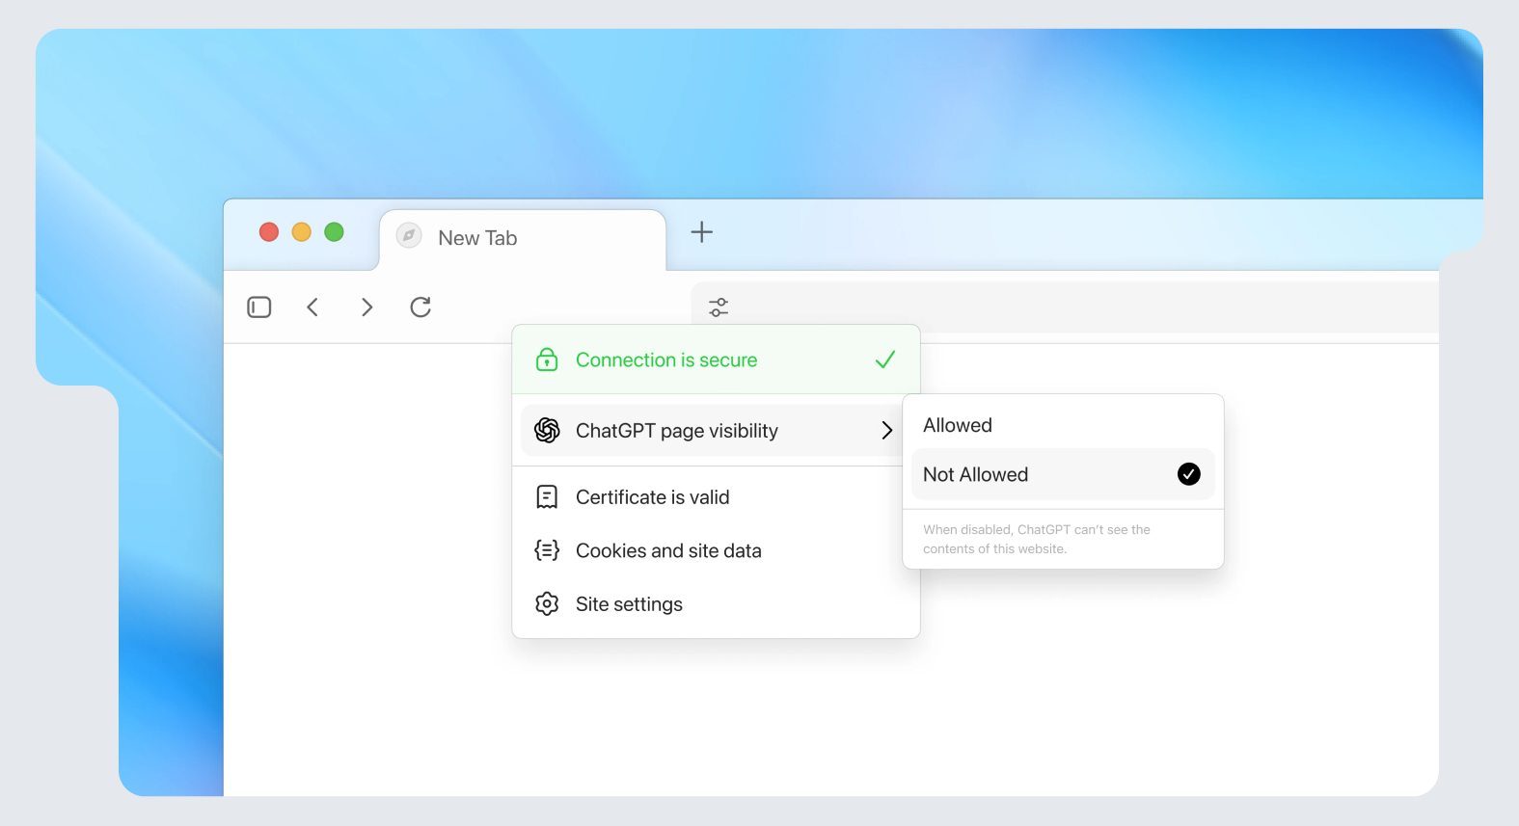Screen dimensions: 1519x826
Task: Select the Allowed visibility option
Action: click(x=958, y=425)
